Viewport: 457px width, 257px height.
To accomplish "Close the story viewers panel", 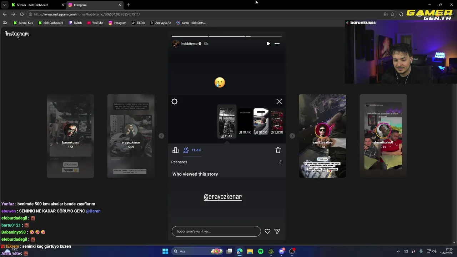I will point(279,102).
